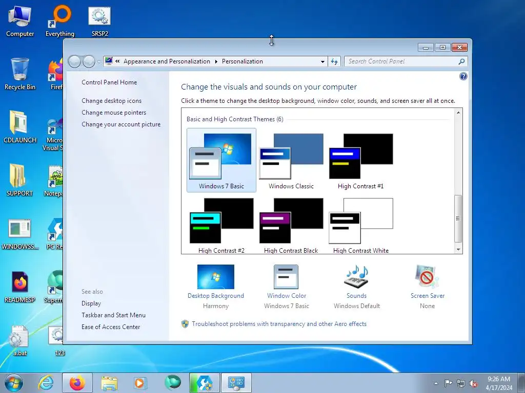Click the Back navigation button
Viewport: 525px width, 393px height.
74,61
